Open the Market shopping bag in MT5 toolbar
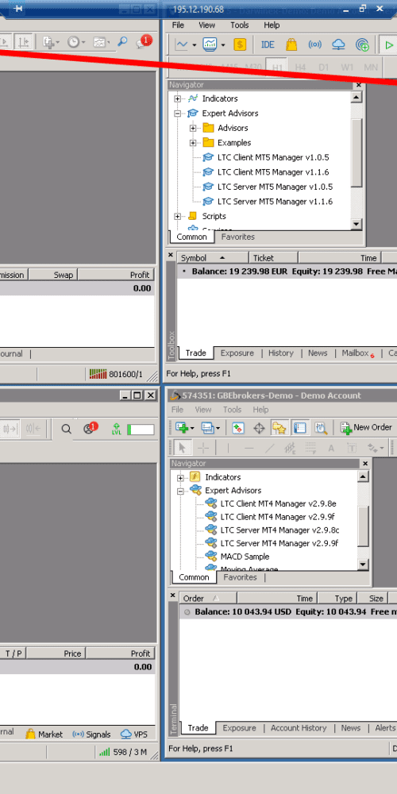 click(x=291, y=44)
